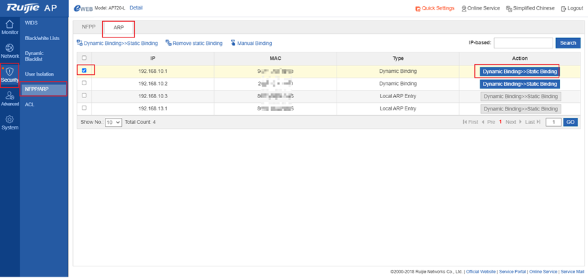588x278 pixels.
Task: Open the ACL menu item
Action: pos(29,104)
